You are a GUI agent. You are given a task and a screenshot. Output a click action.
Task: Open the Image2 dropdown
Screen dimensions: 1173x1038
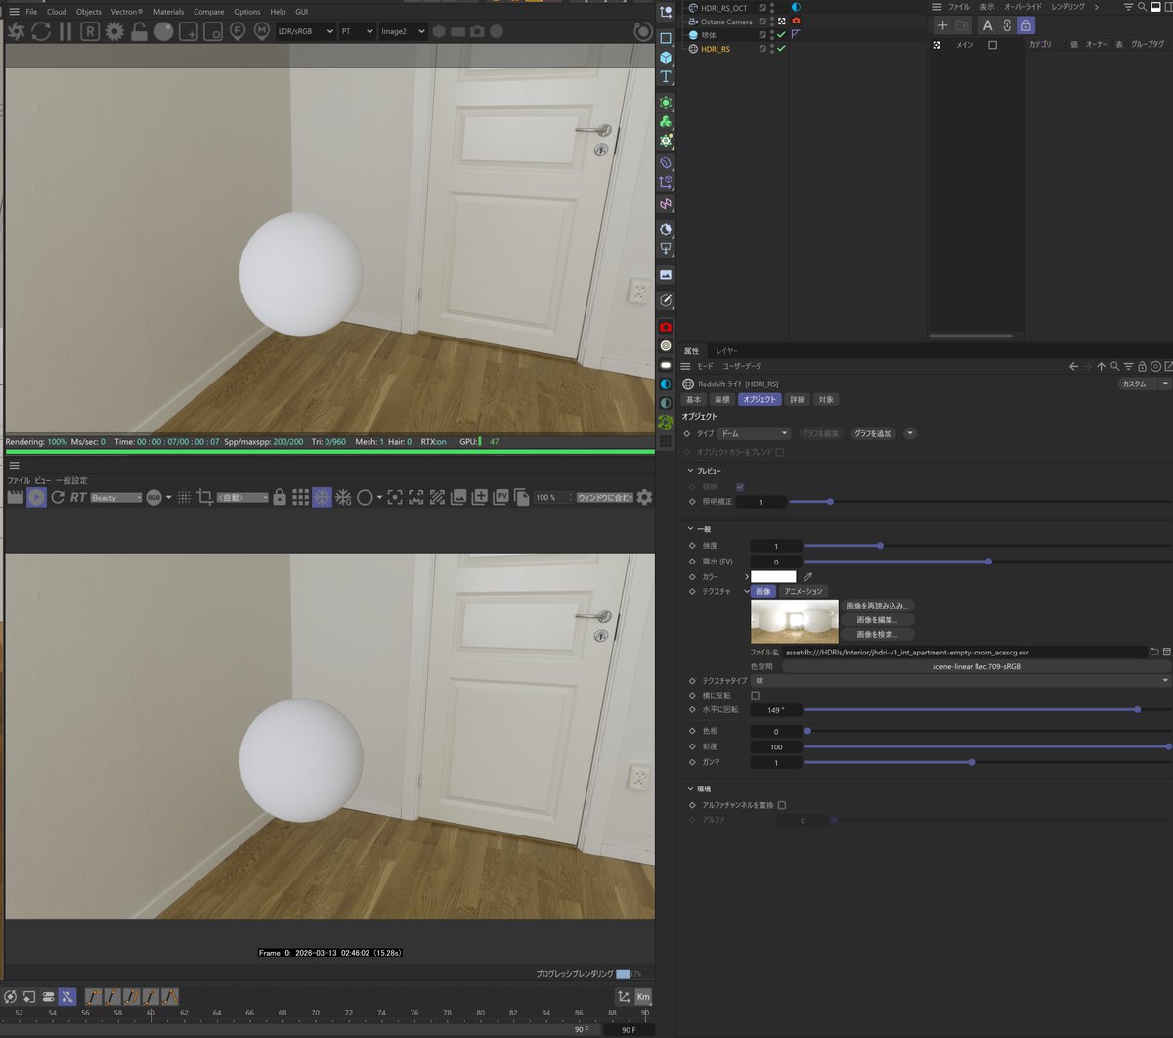403,31
